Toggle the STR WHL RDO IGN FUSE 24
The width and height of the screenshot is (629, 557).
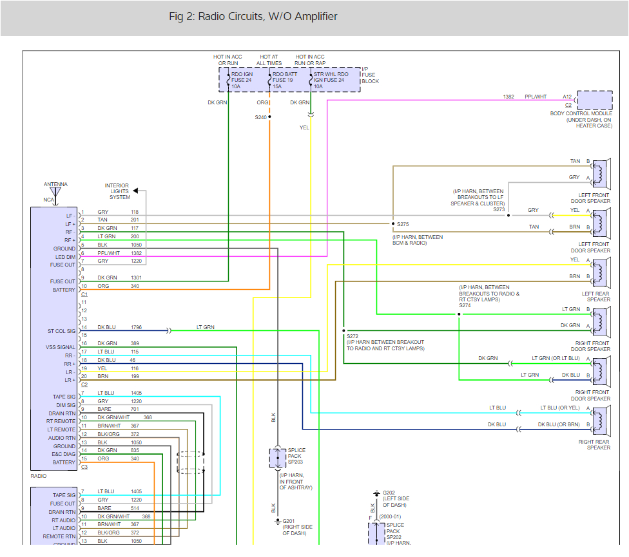[330, 79]
